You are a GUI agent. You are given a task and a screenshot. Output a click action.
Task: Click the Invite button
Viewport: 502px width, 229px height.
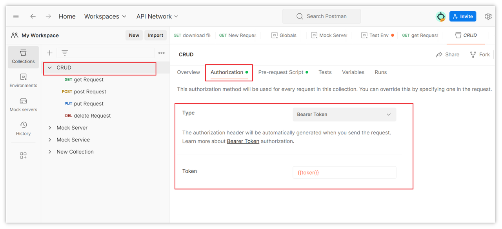click(x=463, y=16)
